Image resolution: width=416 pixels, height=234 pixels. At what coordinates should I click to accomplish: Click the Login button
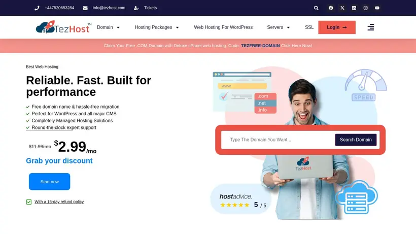point(337,27)
